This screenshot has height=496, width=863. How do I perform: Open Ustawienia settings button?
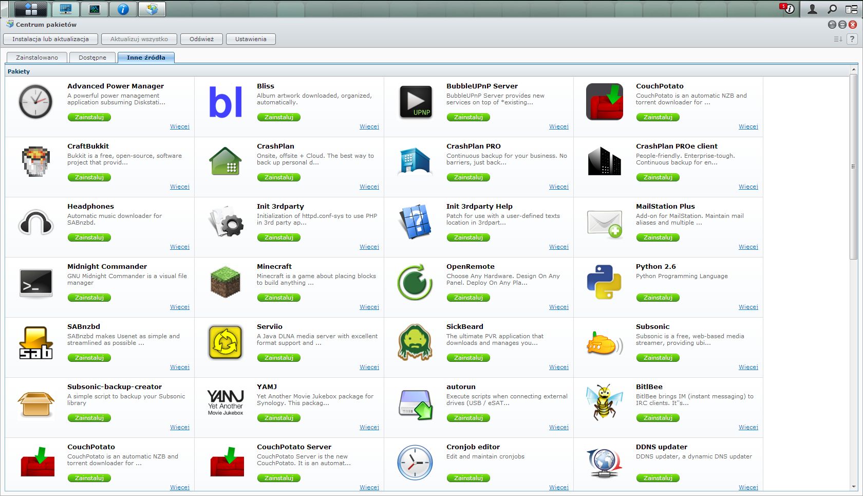(x=251, y=39)
